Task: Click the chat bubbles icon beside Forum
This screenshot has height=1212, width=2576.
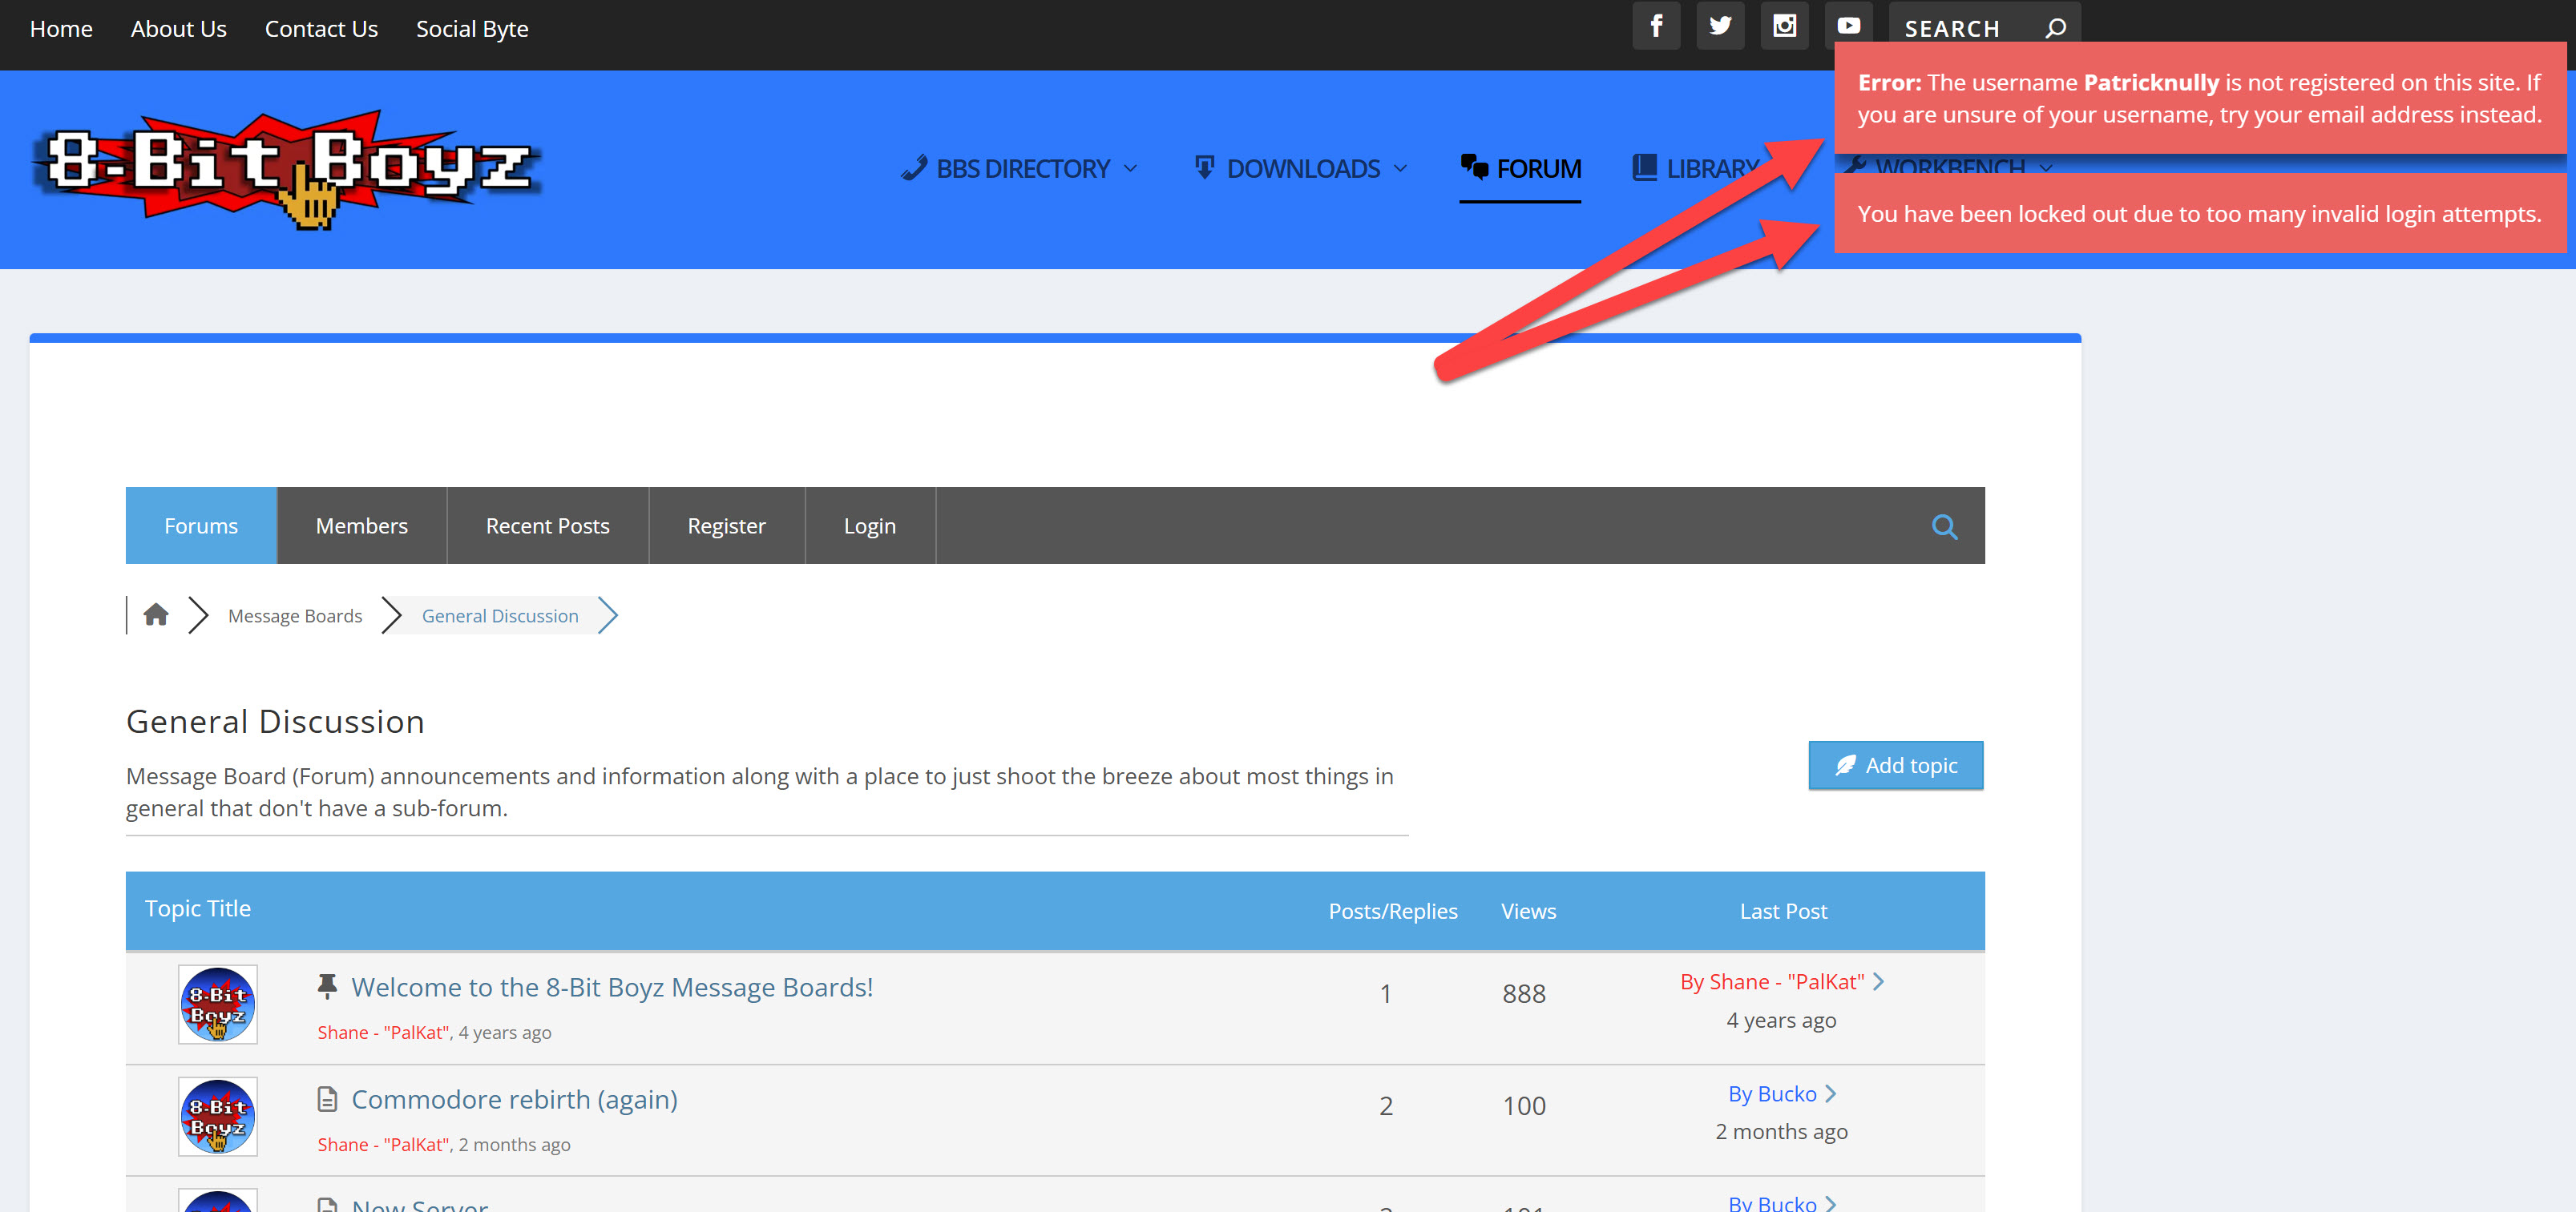Action: (1474, 167)
